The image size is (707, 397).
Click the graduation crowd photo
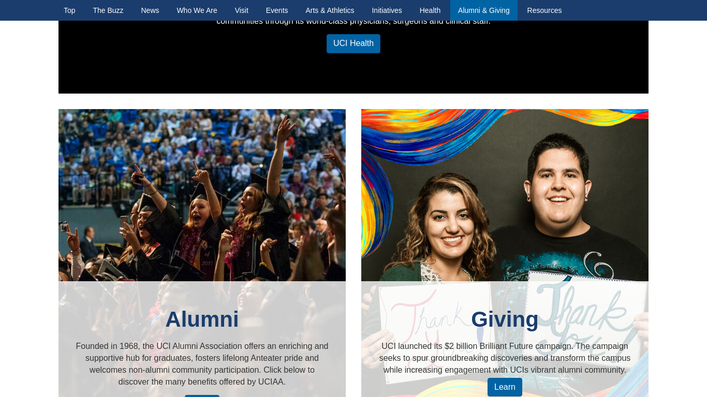coord(202,195)
